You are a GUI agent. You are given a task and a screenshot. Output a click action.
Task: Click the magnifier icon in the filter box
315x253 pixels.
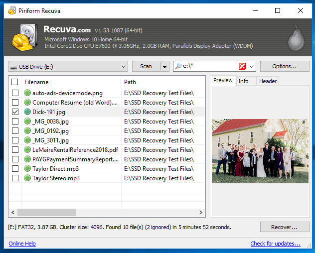(x=178, y=66)
